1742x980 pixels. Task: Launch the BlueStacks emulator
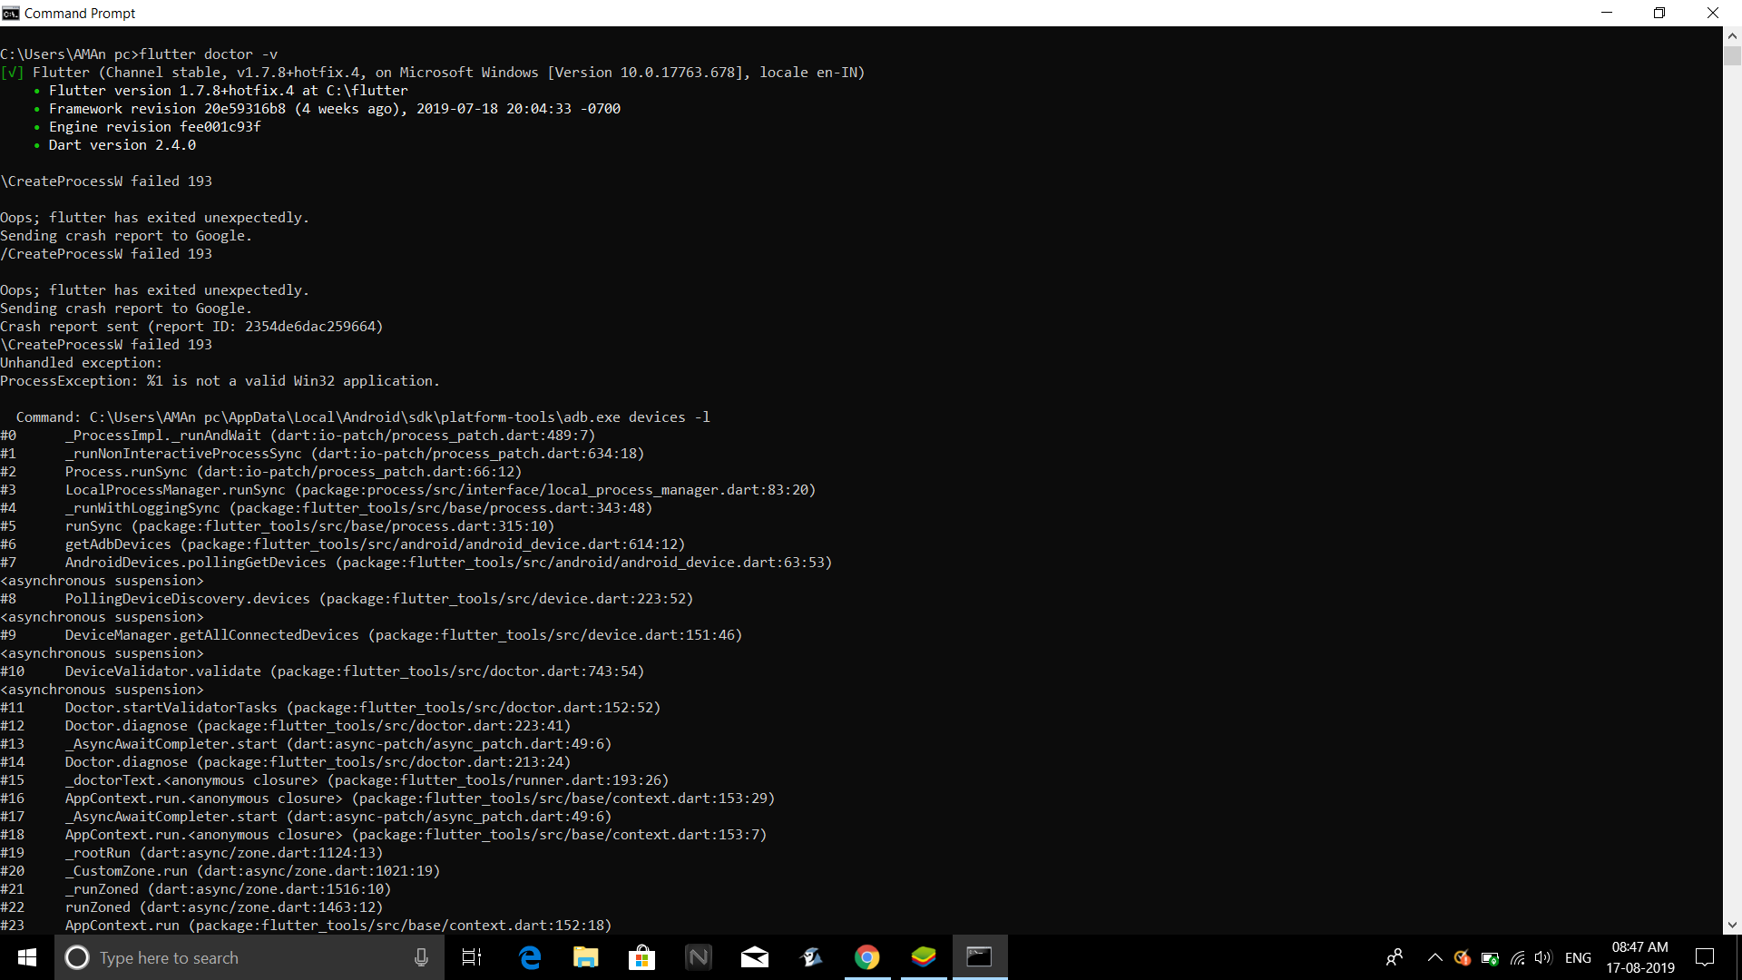[x=924, y=957]
